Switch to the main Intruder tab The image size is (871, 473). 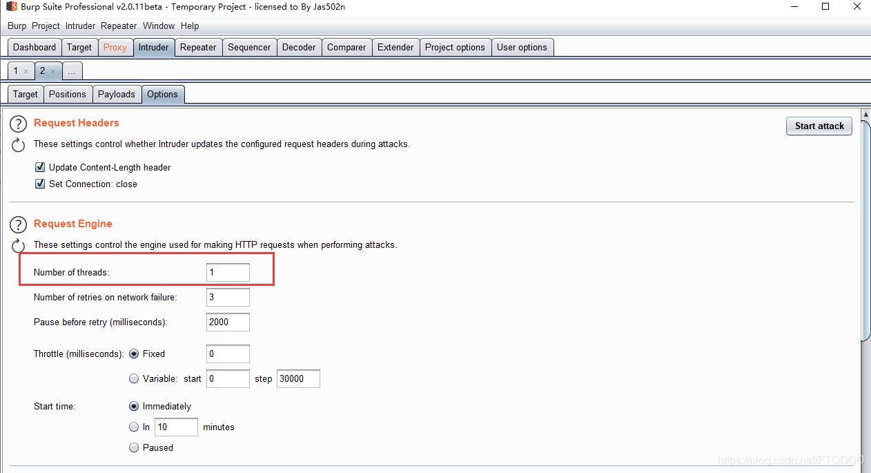click(153, 47)
